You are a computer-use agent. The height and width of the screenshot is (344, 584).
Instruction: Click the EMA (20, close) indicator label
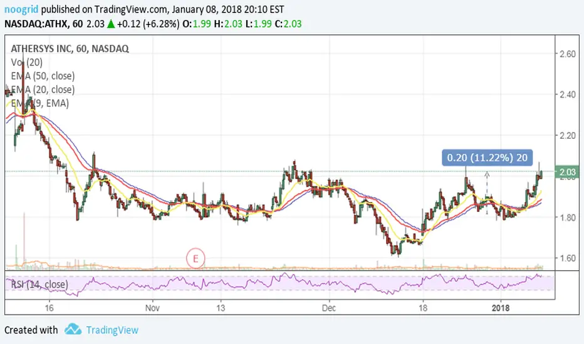tap(43, 89)
